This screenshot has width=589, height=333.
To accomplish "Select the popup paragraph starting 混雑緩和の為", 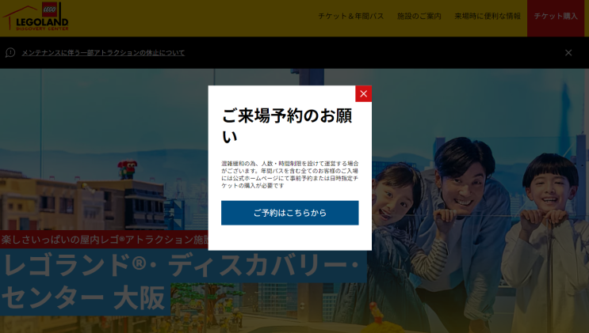I will click(x=289, y=174).
